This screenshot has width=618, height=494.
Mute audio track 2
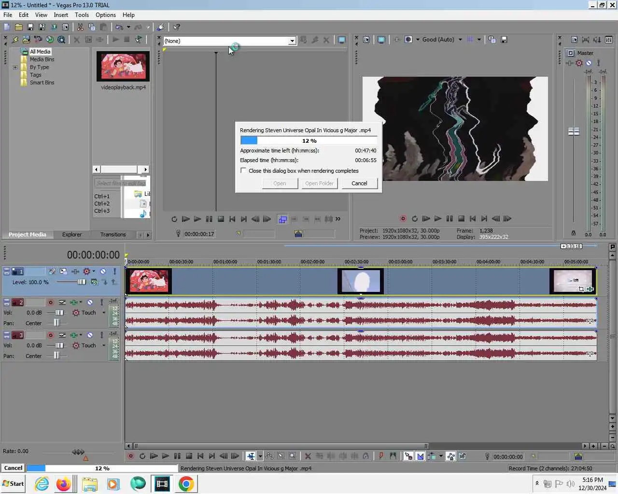(x=90, y=302)
